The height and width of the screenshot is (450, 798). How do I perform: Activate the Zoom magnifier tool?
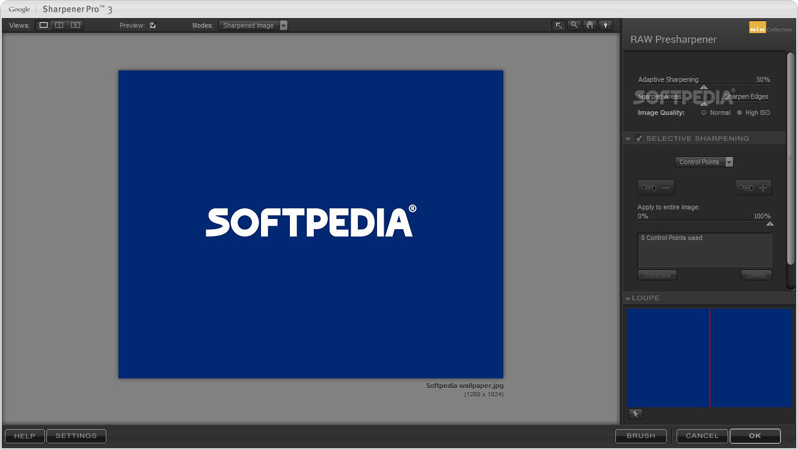click(x=574, y=25)
